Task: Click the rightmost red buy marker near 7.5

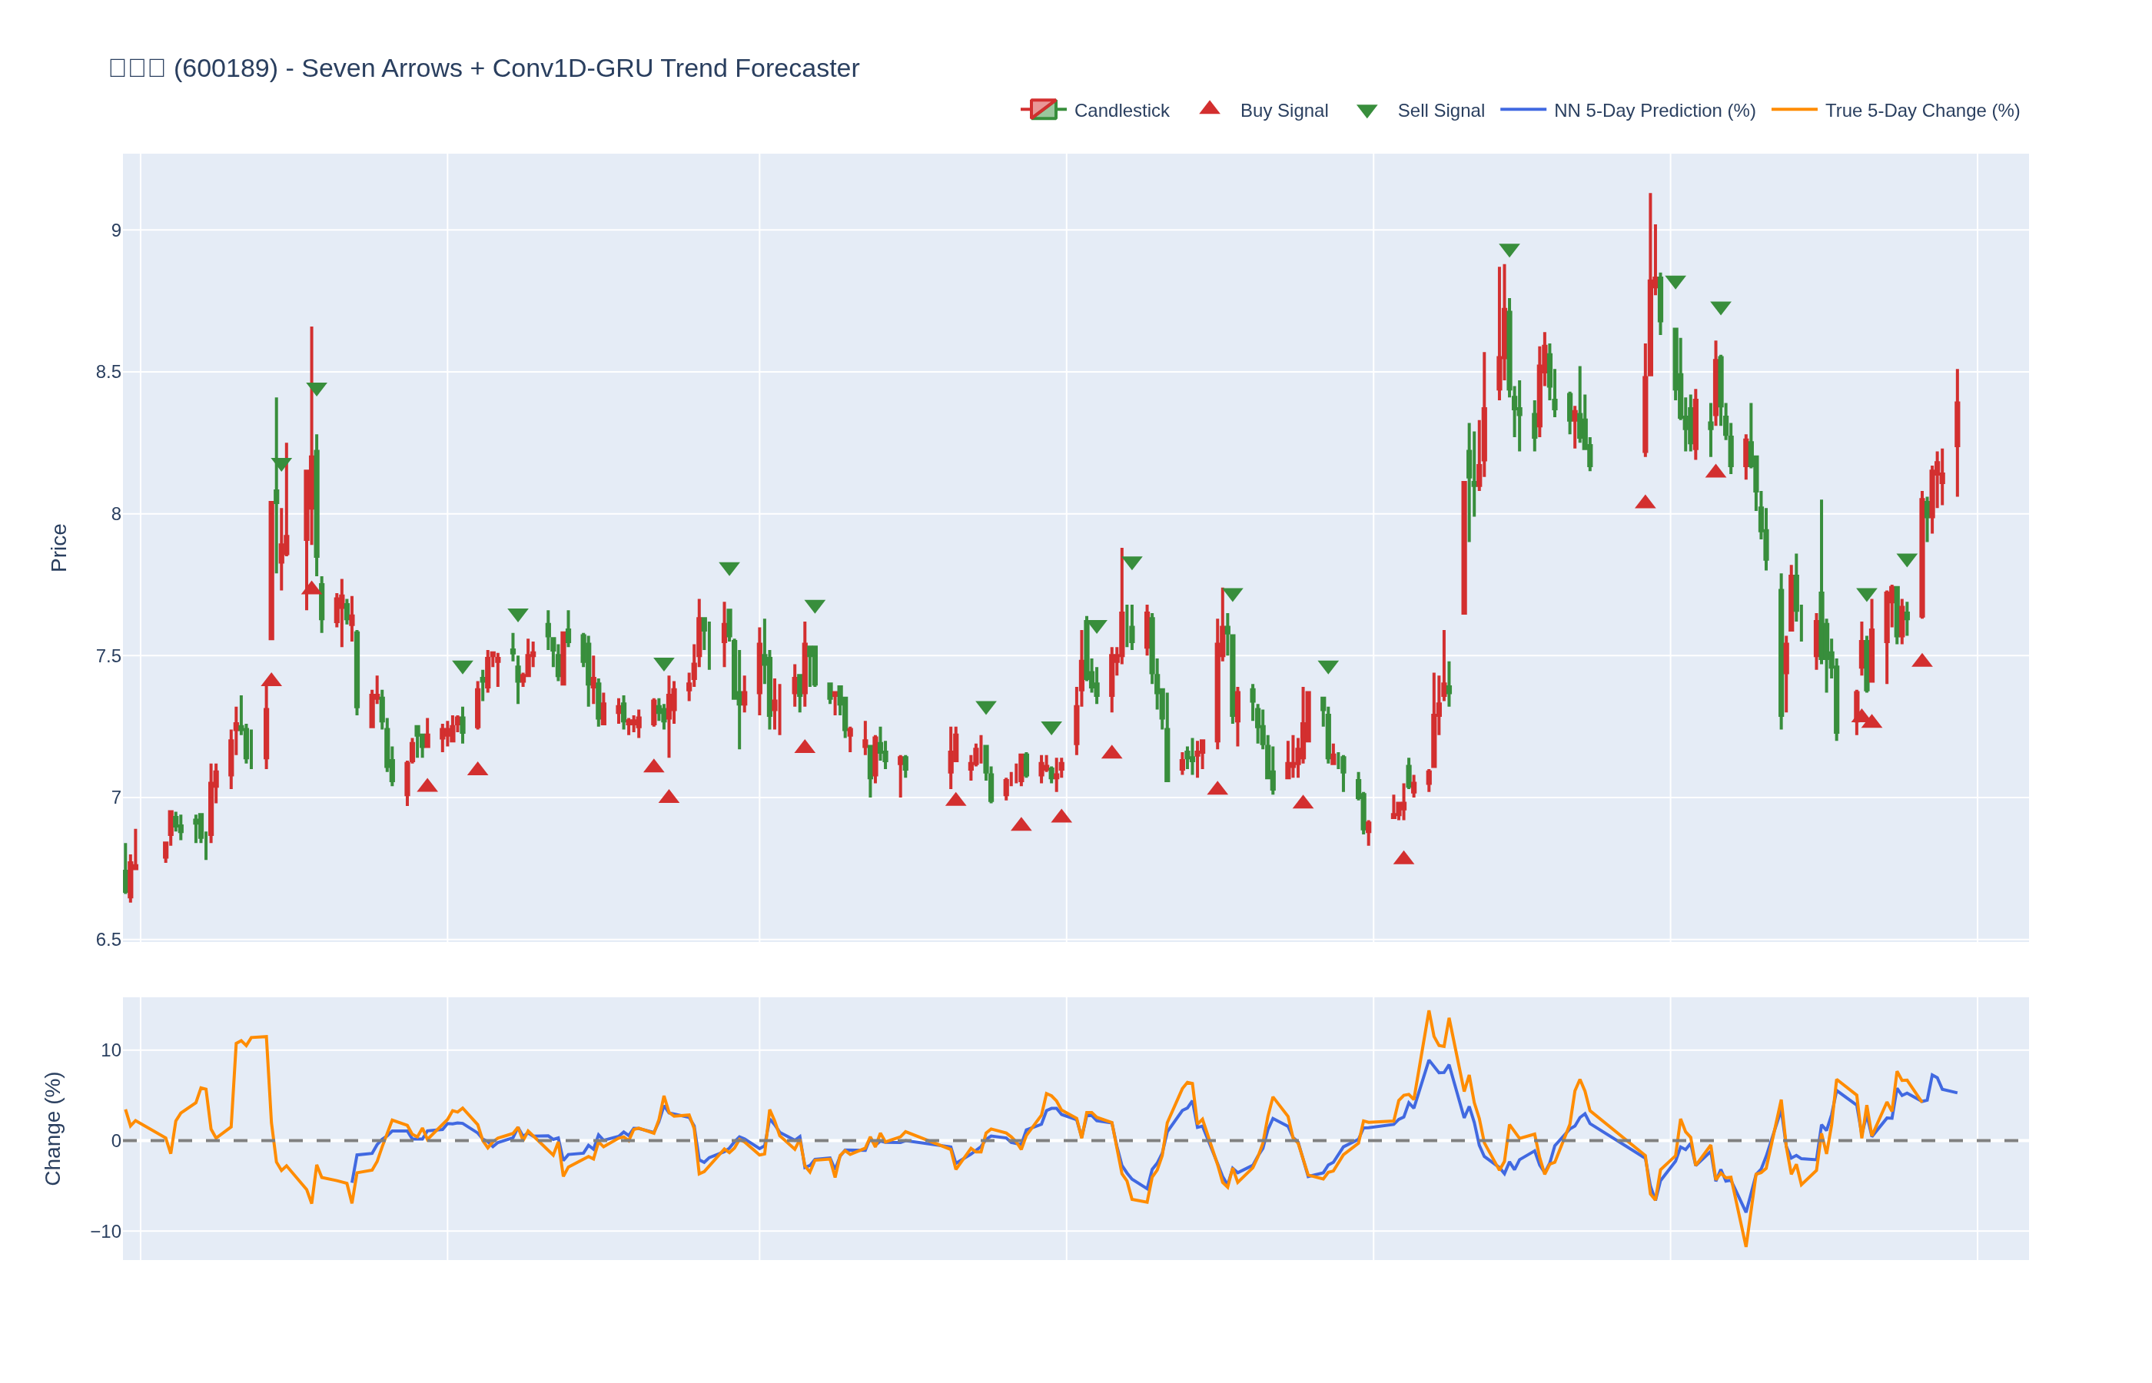Action: point(1922,661)
